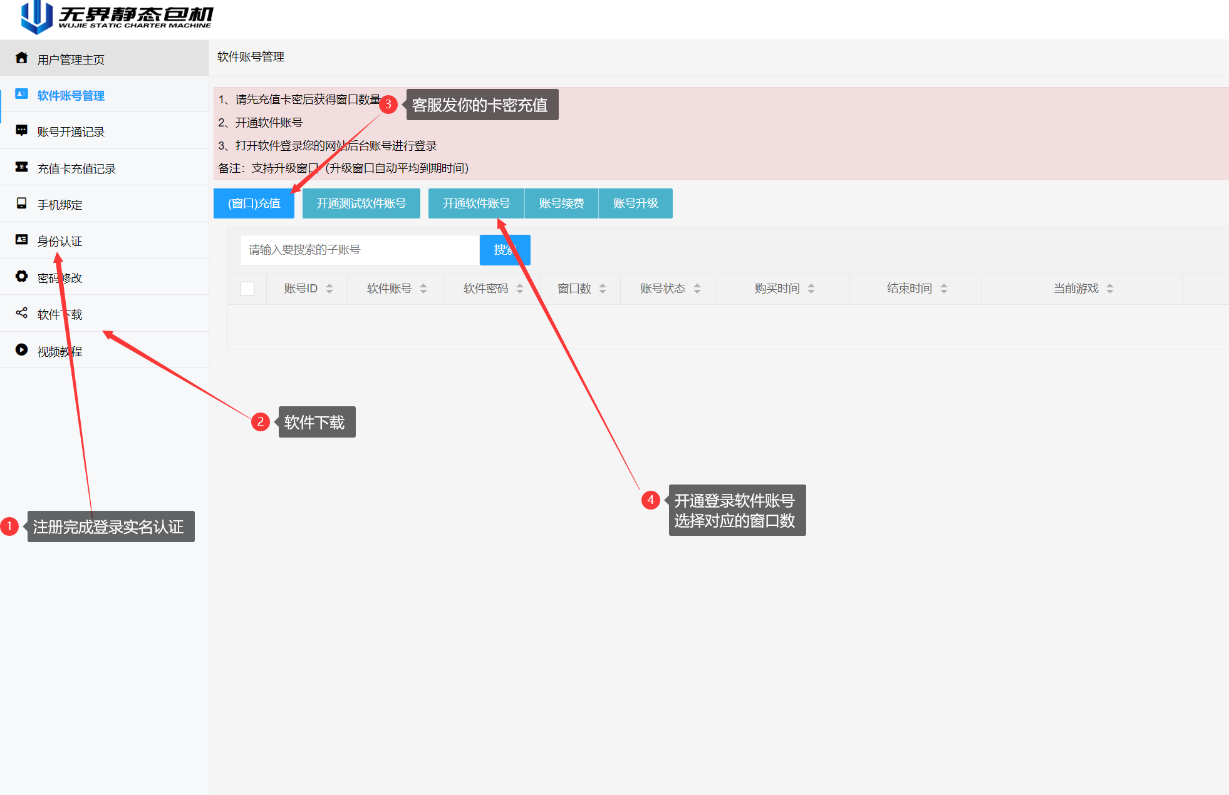This screenshot has width=1229, height=795.
Task: Open the 充值卡充值记录 menu item
Action: 76,168
